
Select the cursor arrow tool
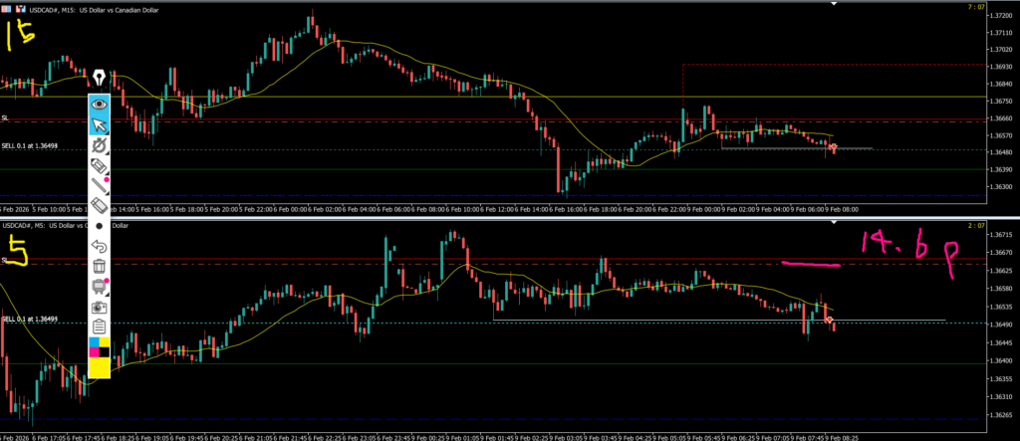(x=99, y=124)
